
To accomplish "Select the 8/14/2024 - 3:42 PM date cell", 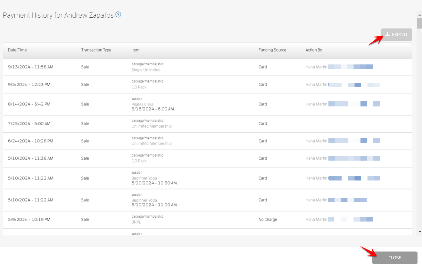I will pyautogui.click(x=29, y=104).
